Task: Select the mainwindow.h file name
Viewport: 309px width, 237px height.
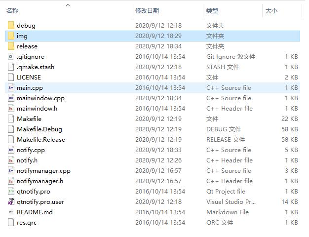Action: [37, 109]
